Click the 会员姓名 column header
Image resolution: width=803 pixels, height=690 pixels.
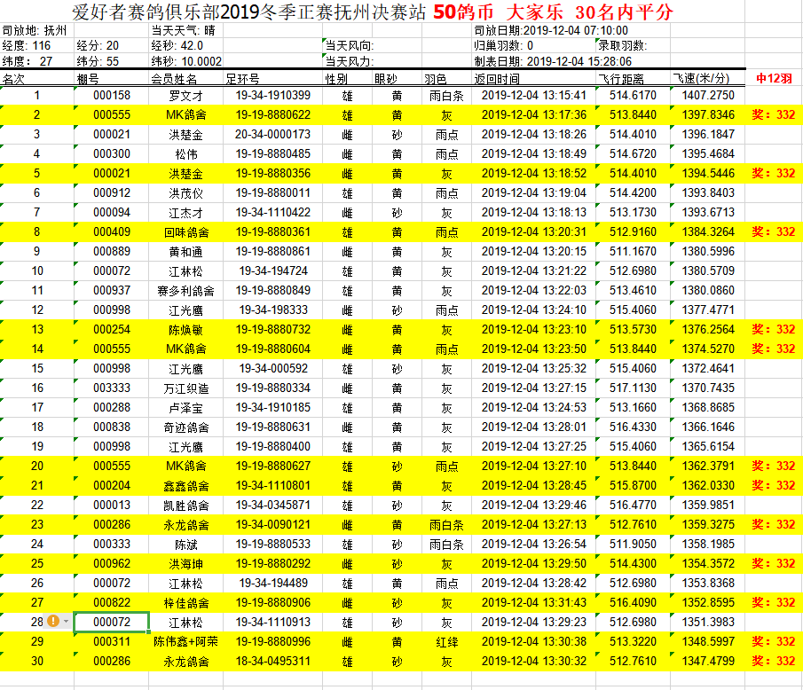click(174, 79)
